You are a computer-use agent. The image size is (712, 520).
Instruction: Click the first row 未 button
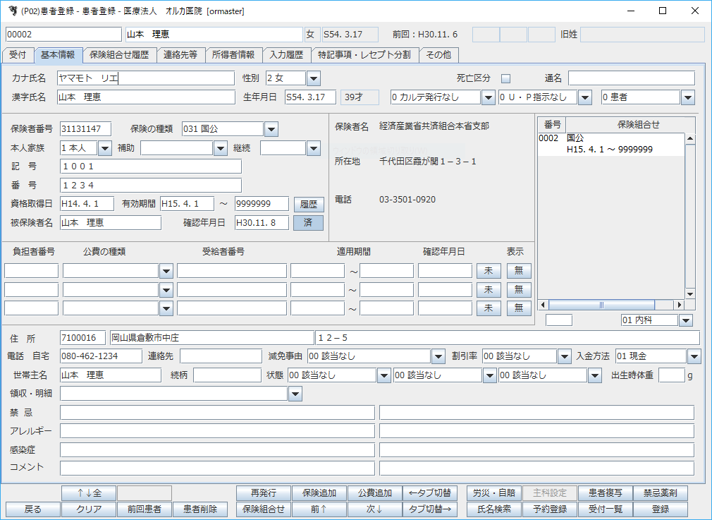click(x=489, y=271)
